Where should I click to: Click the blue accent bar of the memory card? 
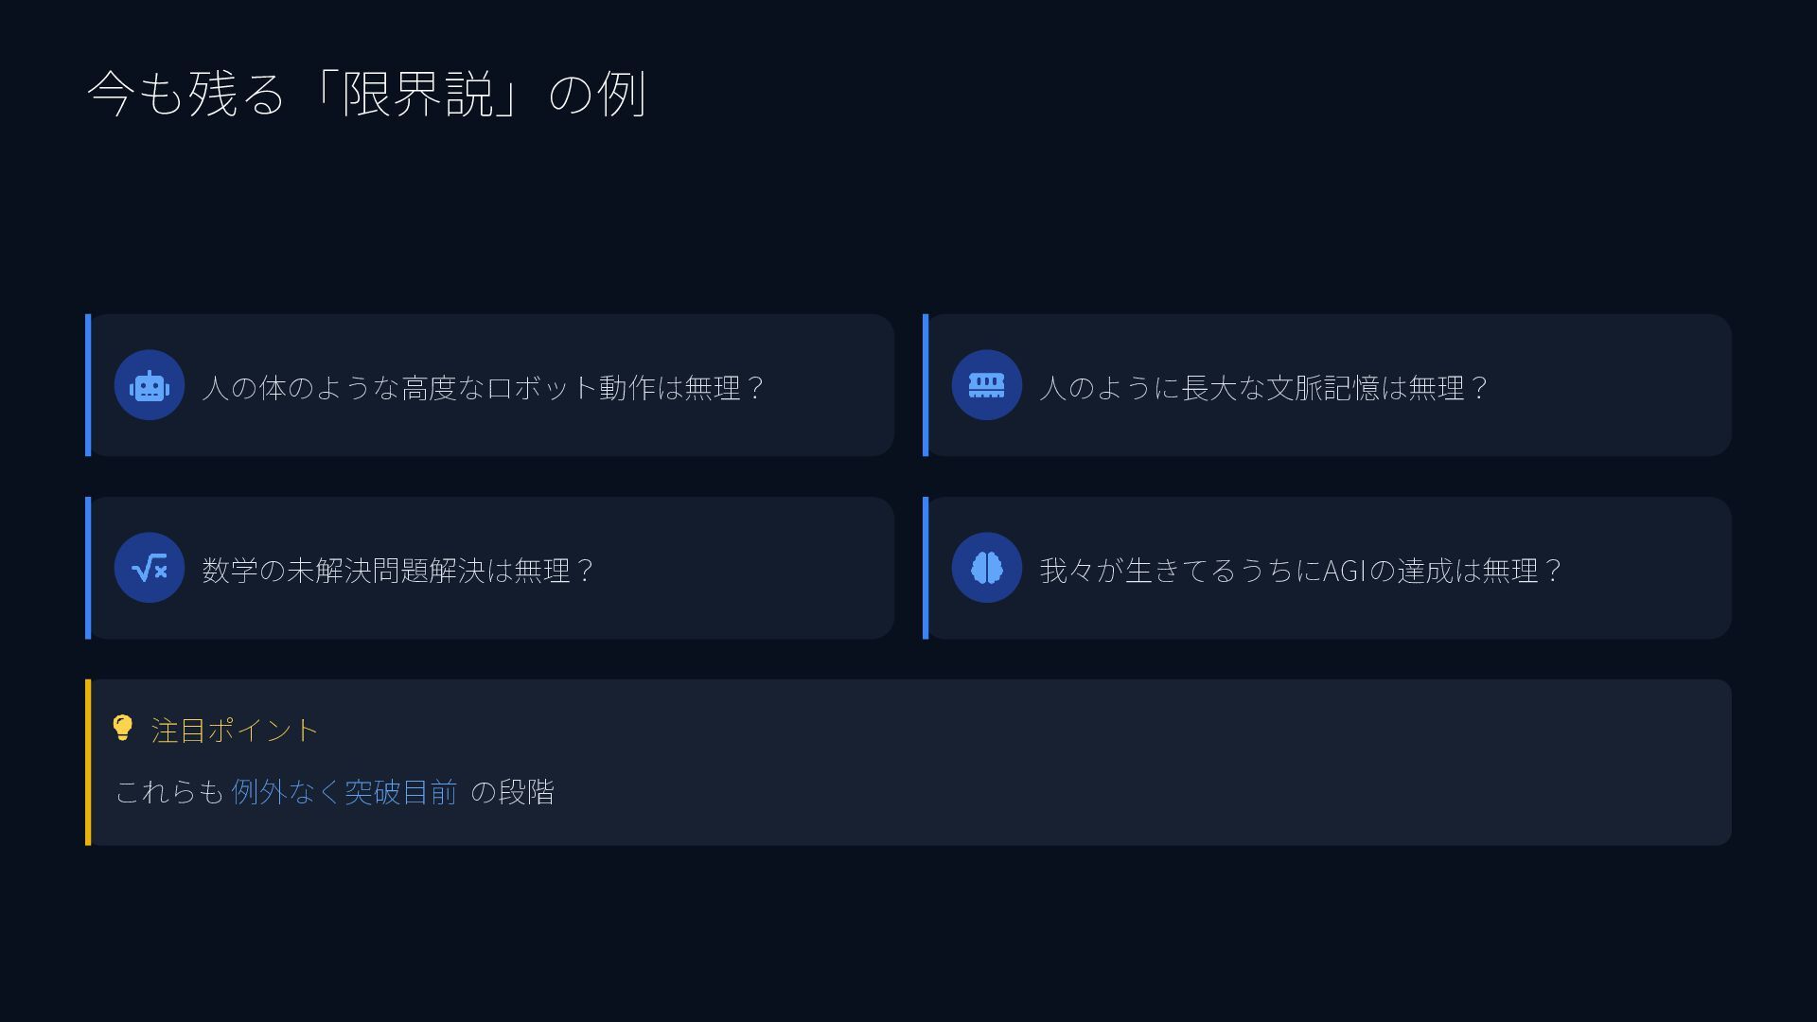click(926, 385)
